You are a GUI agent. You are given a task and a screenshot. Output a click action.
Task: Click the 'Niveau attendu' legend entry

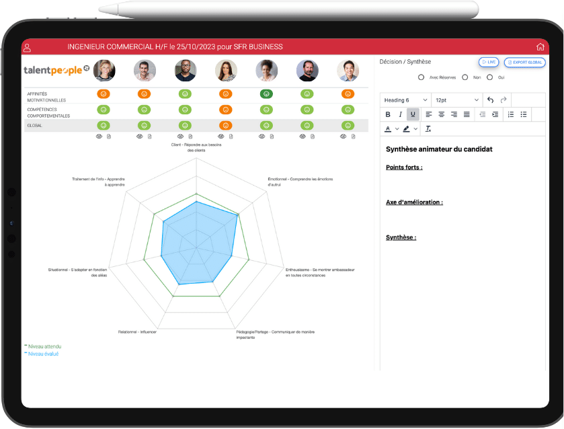(43, 346)
